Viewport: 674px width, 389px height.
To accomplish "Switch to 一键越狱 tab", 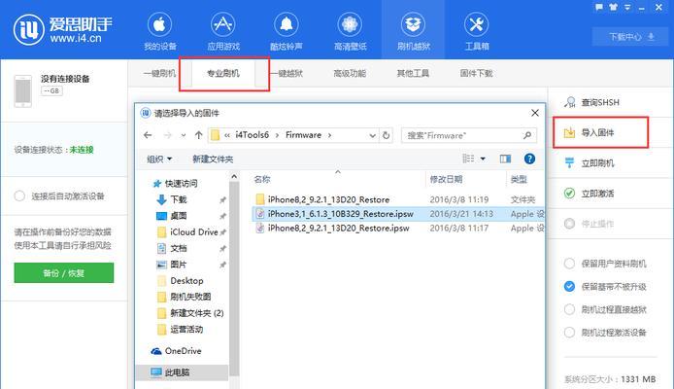I will [x=286, y=73].
